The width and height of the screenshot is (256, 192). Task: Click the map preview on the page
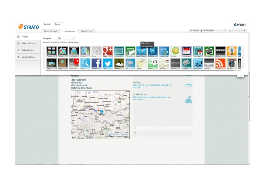[x=100, y=115]
